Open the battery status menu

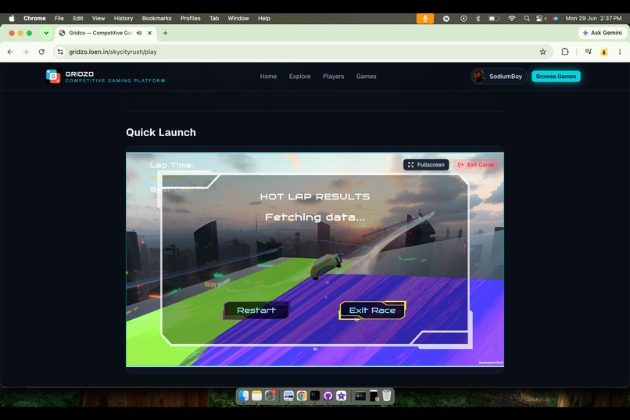tap(494, 19)
